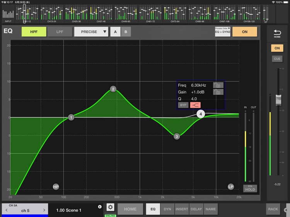
Task: Tap the battery 100% indicator
Action: tap(282, 2)
